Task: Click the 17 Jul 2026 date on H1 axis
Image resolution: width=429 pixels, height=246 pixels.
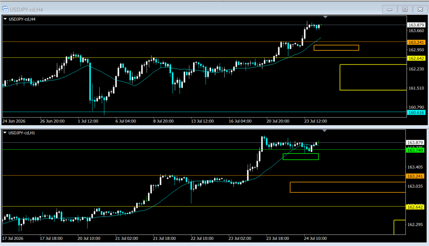Action: click(13, 238)
